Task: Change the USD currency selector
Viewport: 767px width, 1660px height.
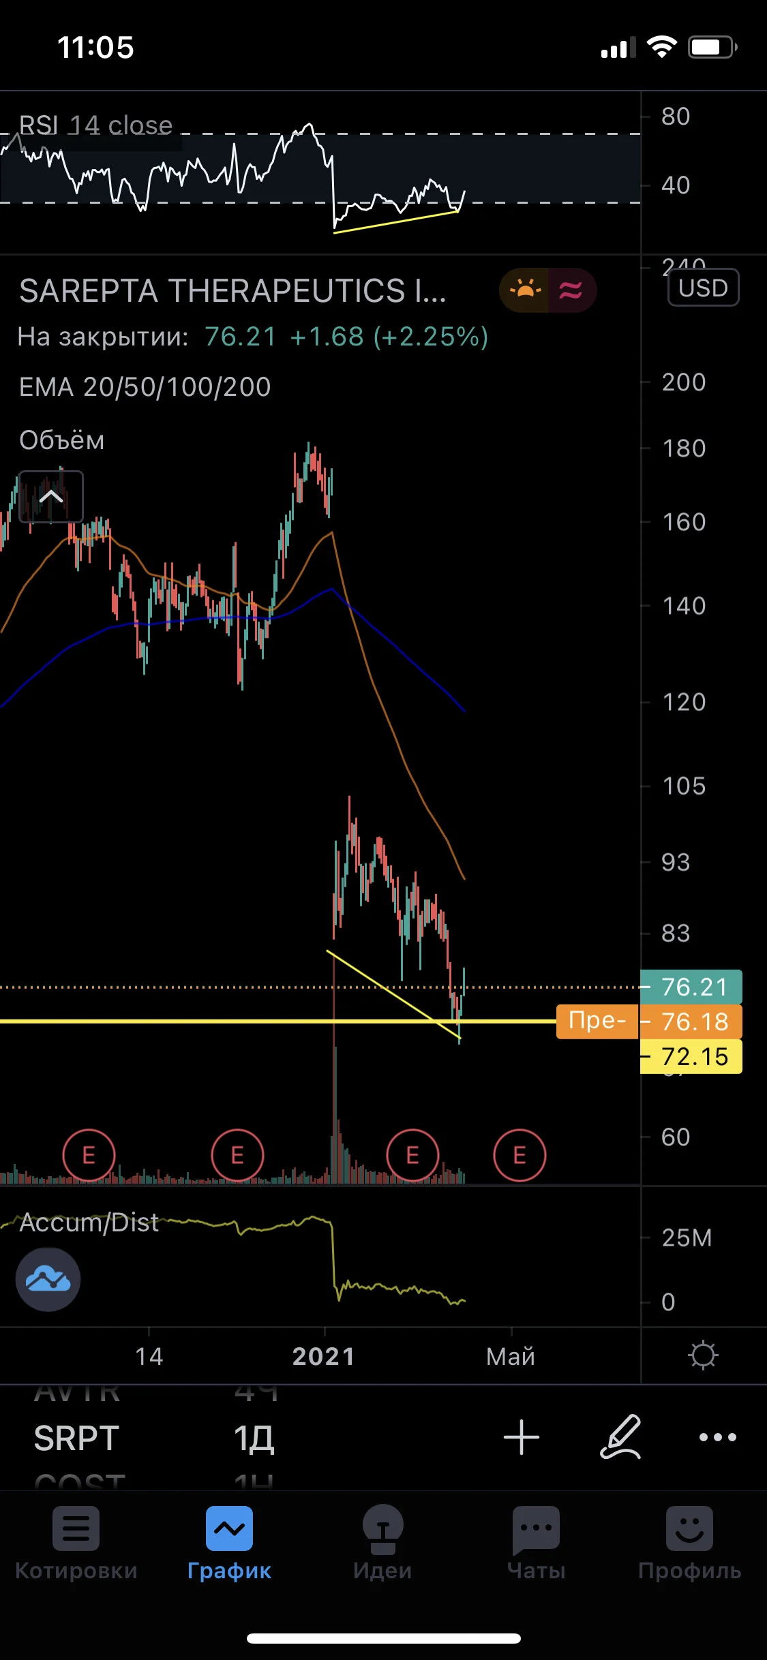Action: (x=704, y=288)
